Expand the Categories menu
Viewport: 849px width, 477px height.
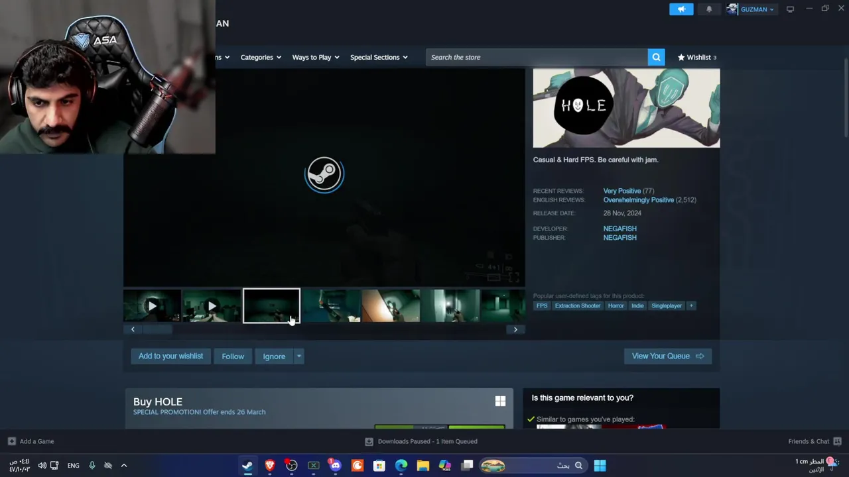(x=261, y=57)
